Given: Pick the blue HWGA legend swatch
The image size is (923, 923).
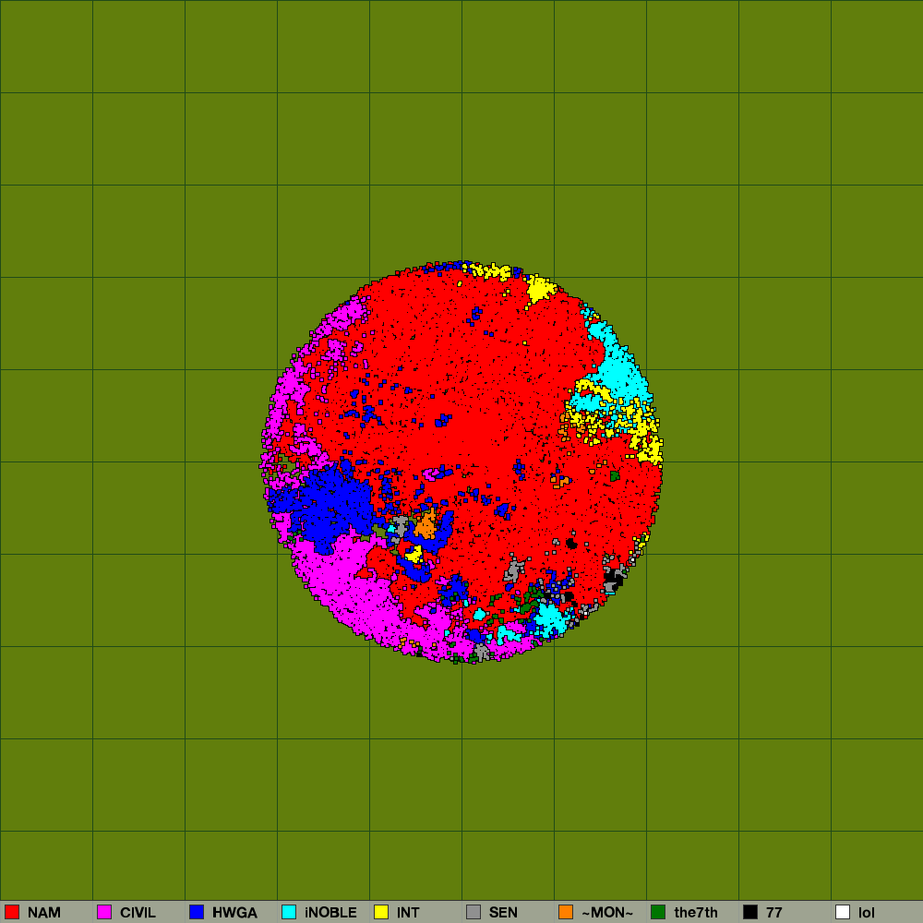Looking at the screenshot, I should point(197,912).
